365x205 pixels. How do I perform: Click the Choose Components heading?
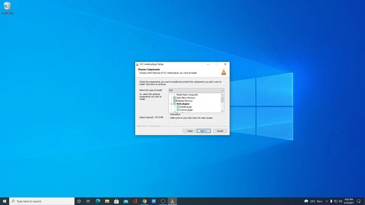click(149, 69)
